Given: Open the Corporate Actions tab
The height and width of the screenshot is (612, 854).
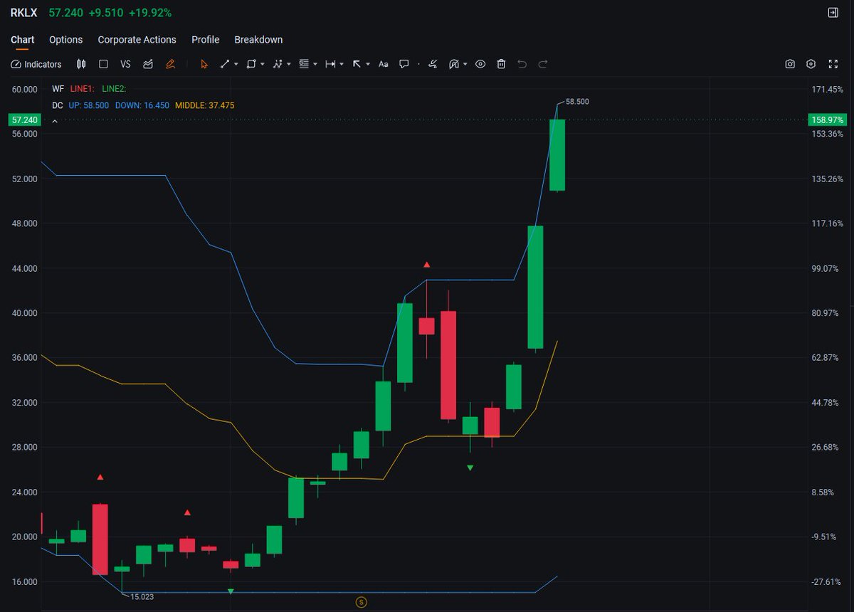Looking at the screenshot, I should (137, 40).
